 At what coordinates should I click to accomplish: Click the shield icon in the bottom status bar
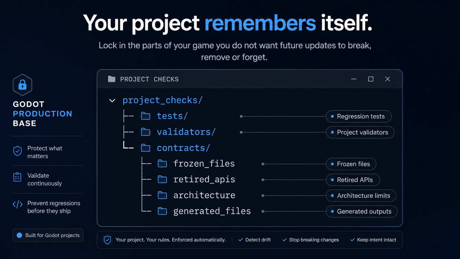coord(107,240)
